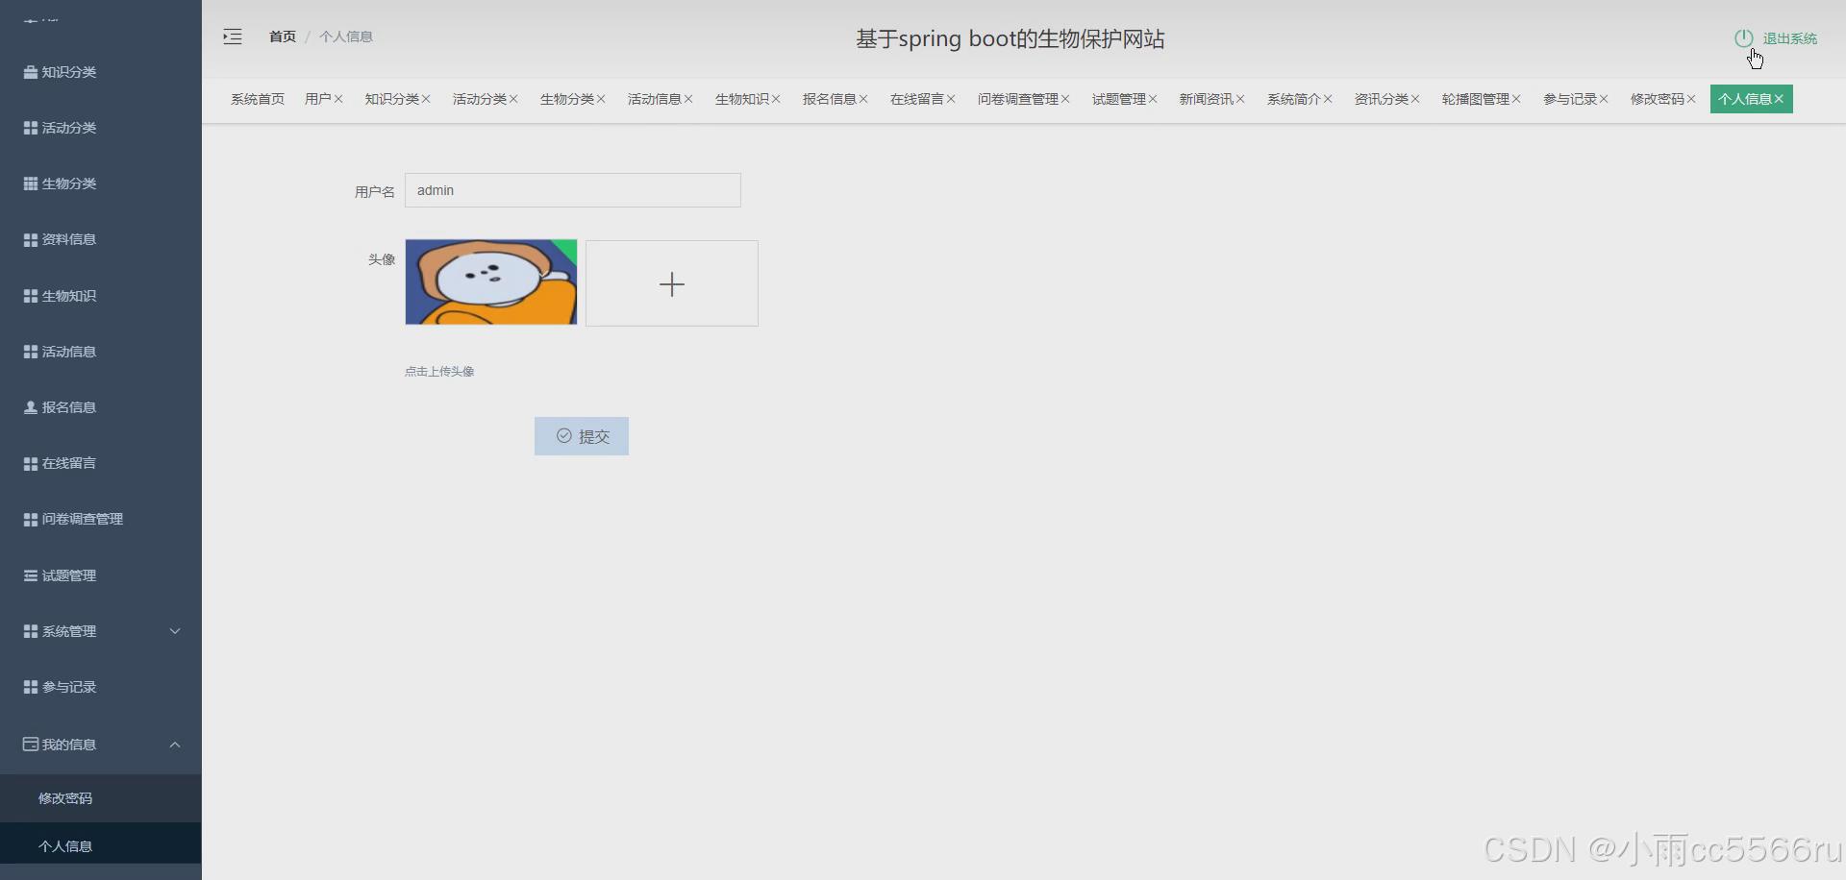
Task: Select 活动分类 in the sidebar
Action: (x=67, y=127)
